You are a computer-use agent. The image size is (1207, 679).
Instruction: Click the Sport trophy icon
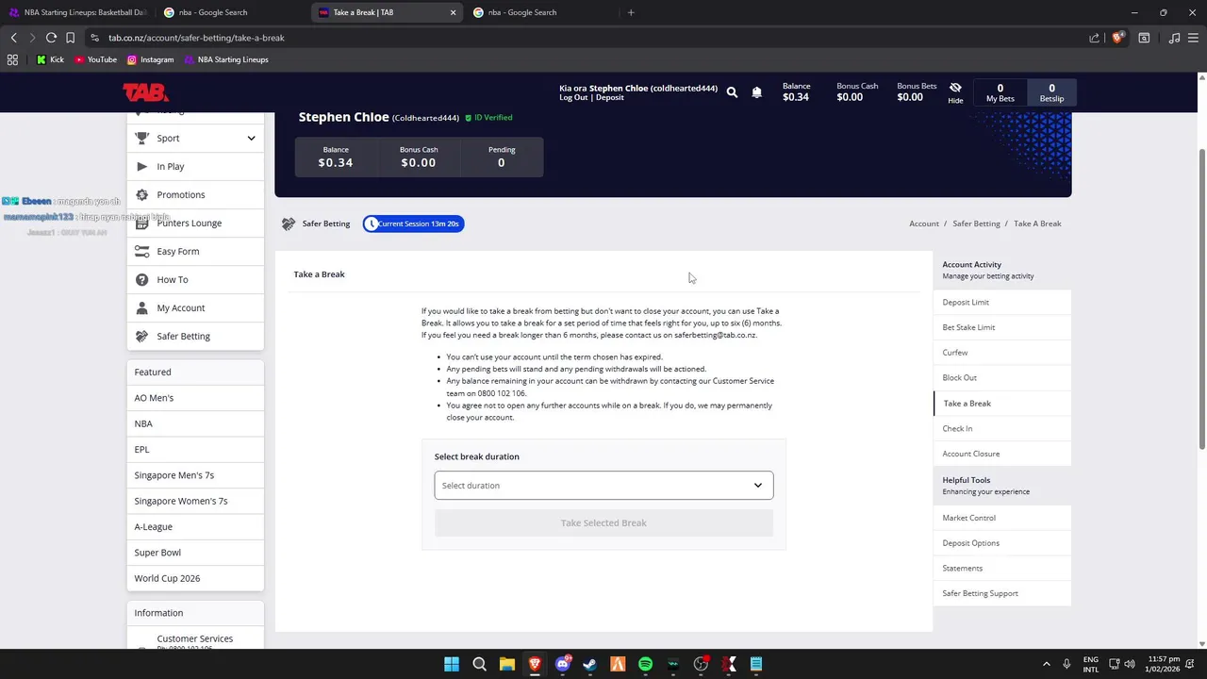click(141, 138)
